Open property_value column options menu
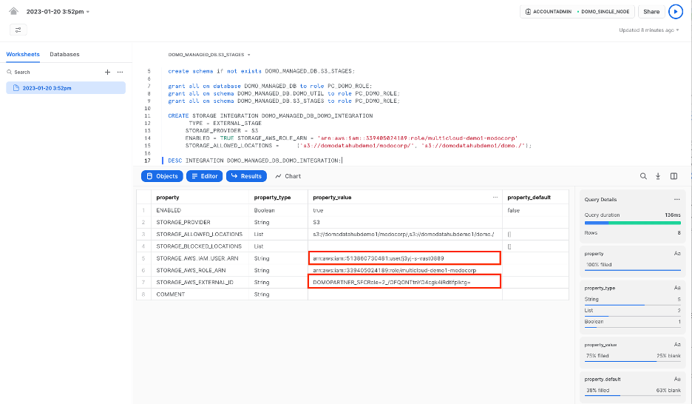 (495, 198)
